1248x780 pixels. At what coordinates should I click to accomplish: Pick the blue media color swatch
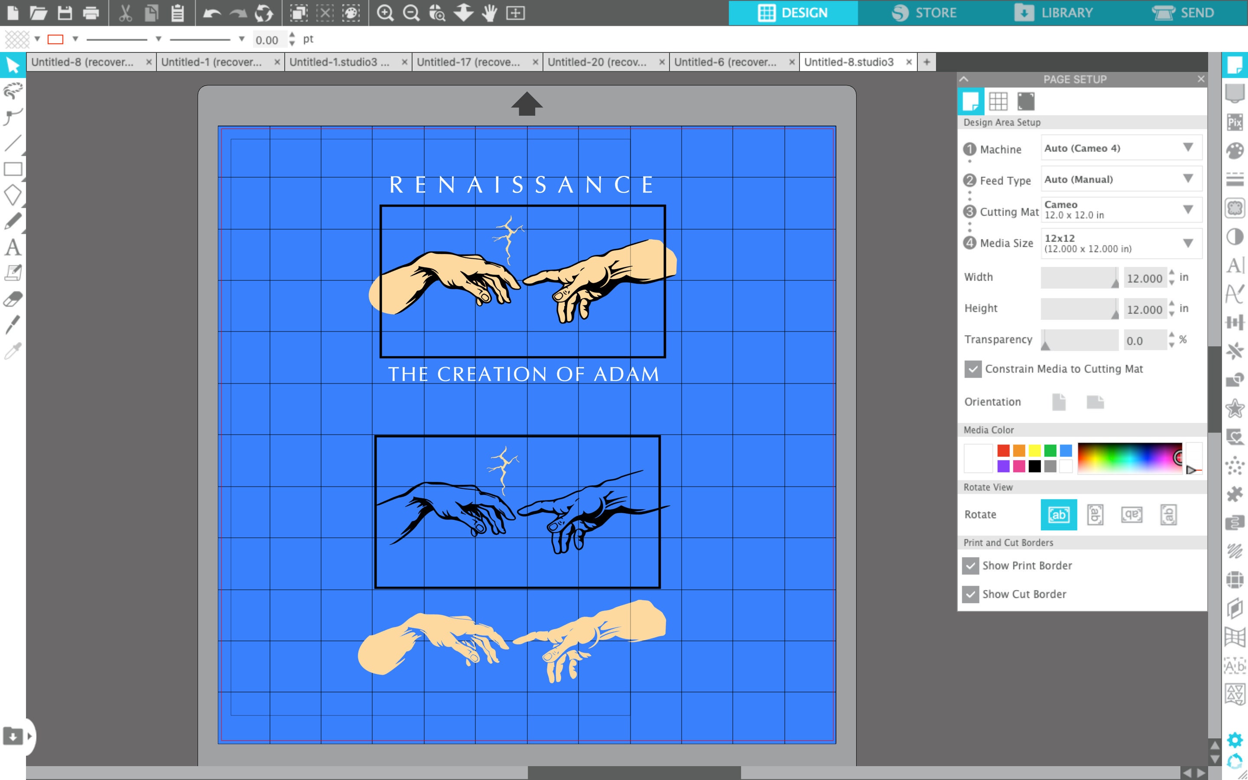[1065, 450]
